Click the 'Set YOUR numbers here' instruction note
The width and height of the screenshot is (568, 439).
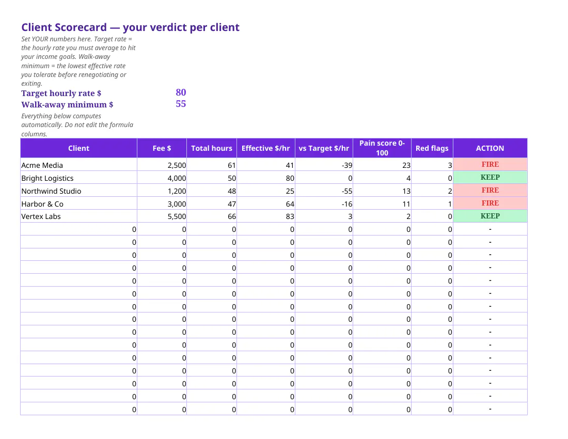point(78,61)
